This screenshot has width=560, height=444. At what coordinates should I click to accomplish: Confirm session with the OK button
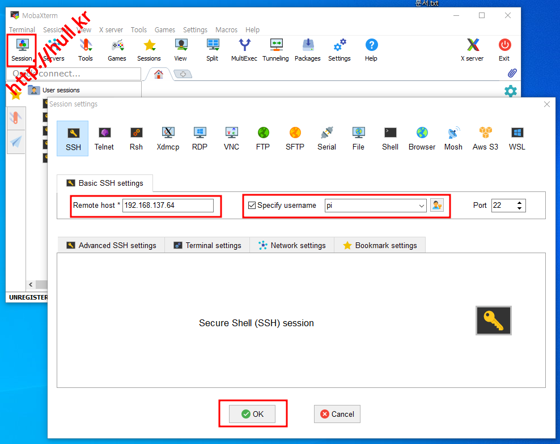(x=252, y=414)
